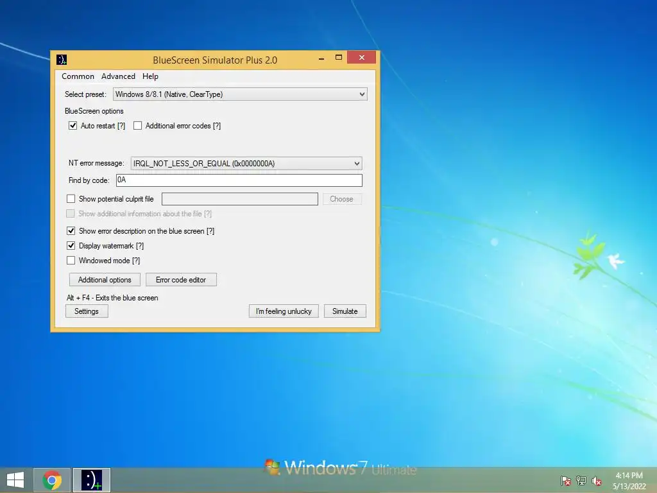The width and height of the screenshot is (657, 493).
Task: Click the Additional options button
Action: 105,280
